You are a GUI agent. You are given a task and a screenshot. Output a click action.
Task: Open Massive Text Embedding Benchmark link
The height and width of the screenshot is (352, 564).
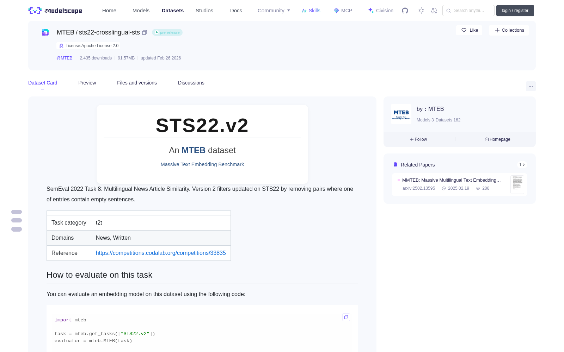click(x=202, y=164)
